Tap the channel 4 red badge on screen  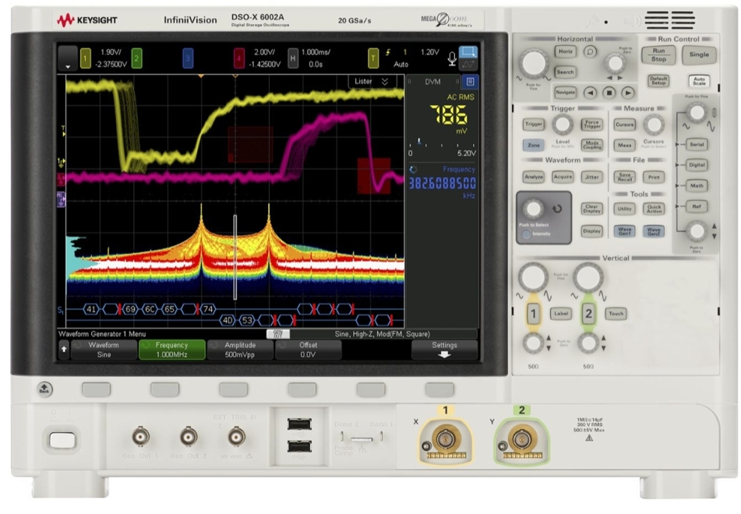(238, 58)
